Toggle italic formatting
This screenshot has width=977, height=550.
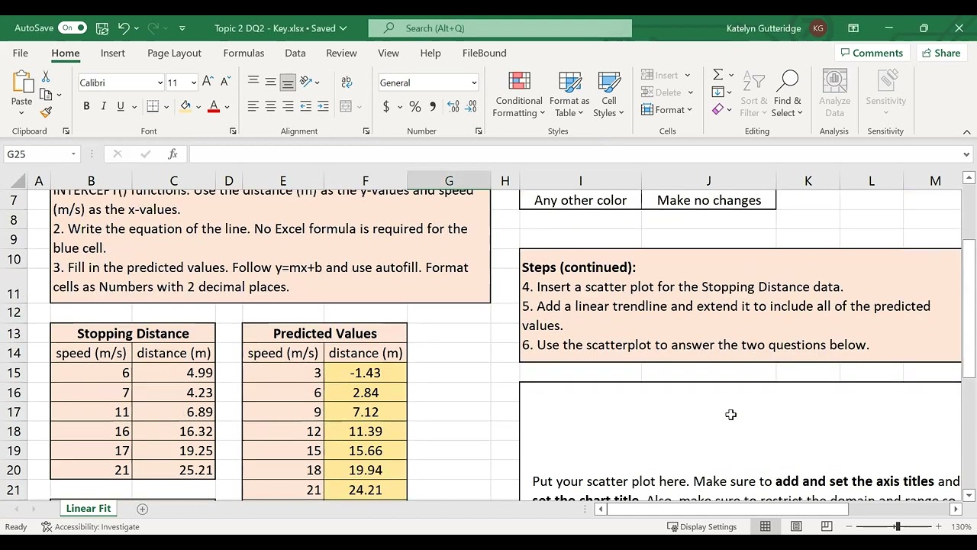[103, 107]
